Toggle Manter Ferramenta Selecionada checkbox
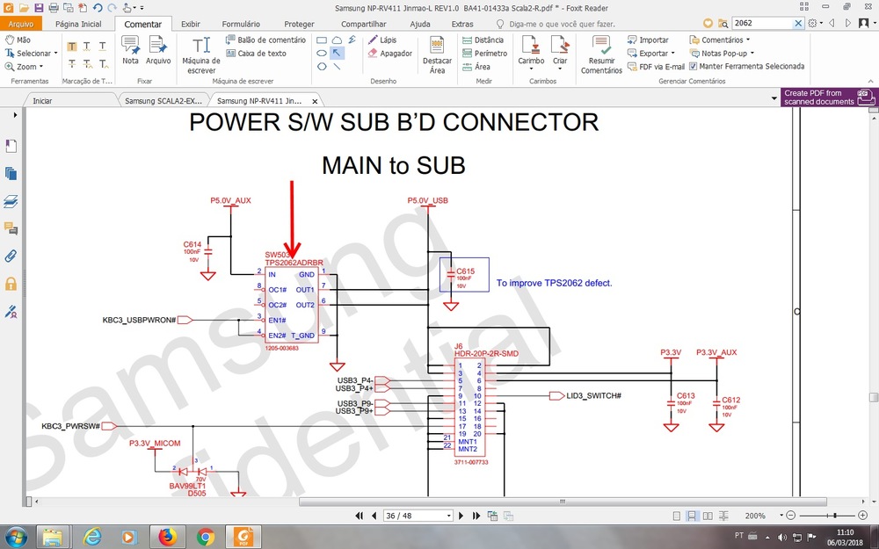 (694, 66)
